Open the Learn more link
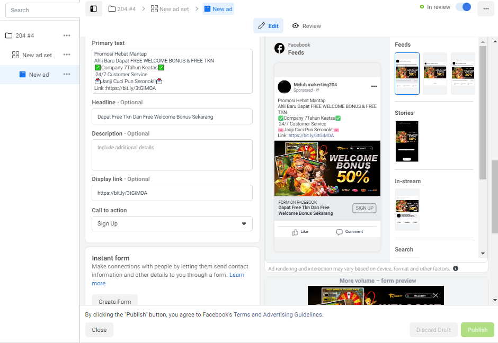 pyautogui.click(x=168, y=279)
